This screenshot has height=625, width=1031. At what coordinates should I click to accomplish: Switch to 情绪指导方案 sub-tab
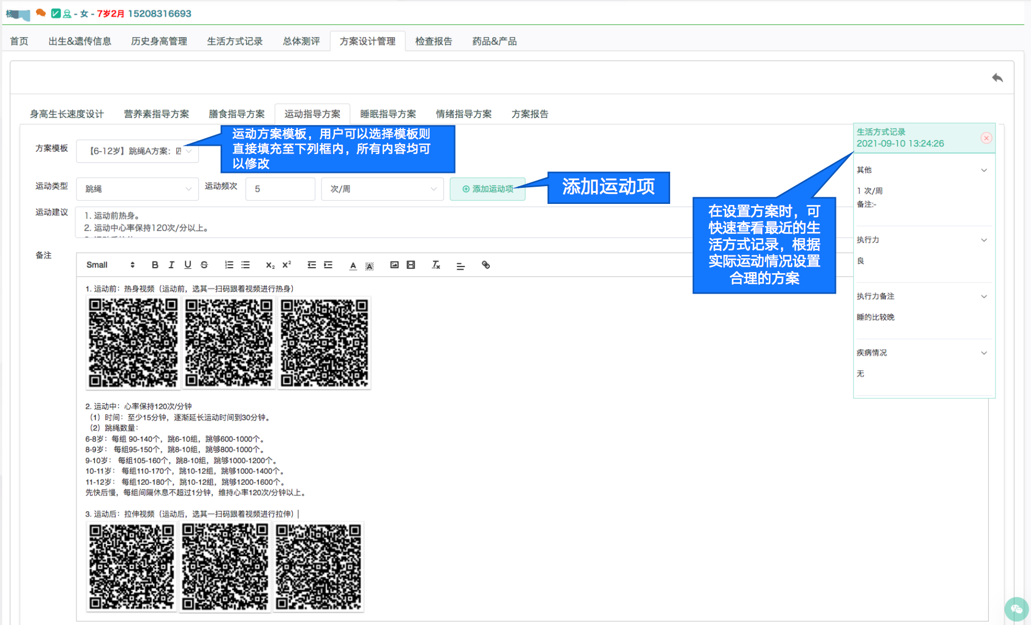click(x=464, y=114)
